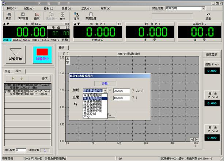Click the 速度显示 button
224x161 pixels.
212,55
